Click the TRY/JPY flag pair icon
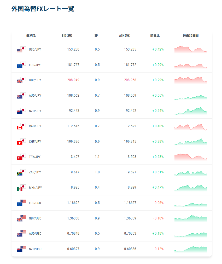 point(21,157)
